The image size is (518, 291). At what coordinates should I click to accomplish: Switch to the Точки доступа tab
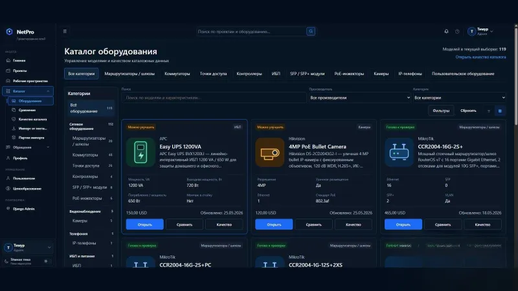tap(213, 74)
